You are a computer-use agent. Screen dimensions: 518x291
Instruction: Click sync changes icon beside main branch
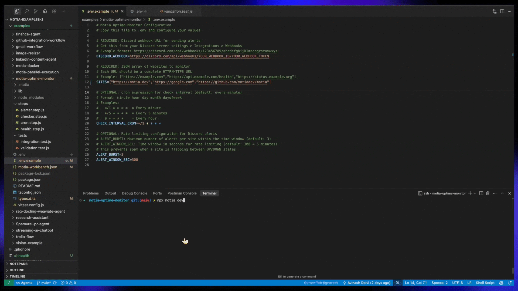click(55, 283)
